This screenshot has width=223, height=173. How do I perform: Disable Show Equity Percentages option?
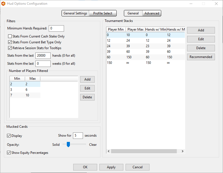(9, 153)
